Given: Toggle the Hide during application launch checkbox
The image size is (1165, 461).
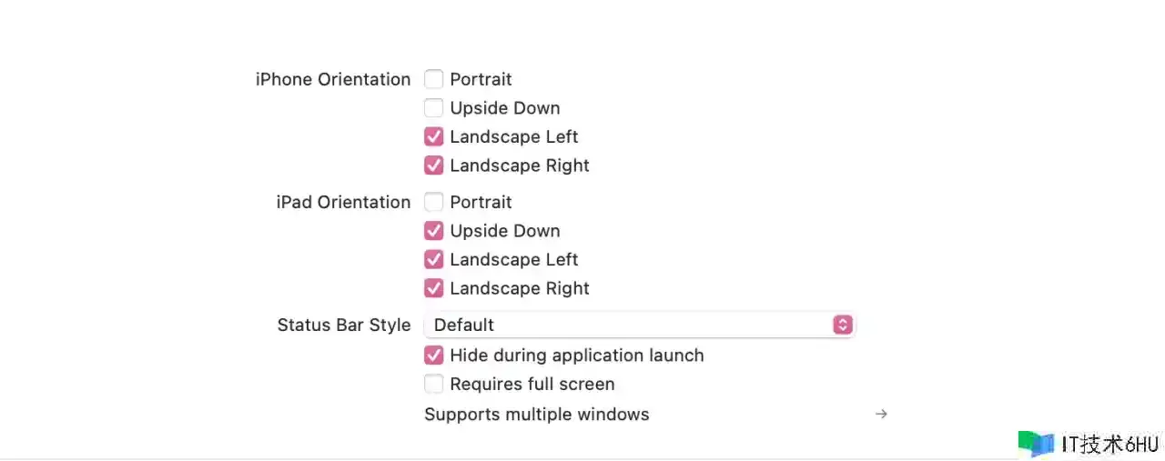Looking at the screenshot, I should coord(434,356).
